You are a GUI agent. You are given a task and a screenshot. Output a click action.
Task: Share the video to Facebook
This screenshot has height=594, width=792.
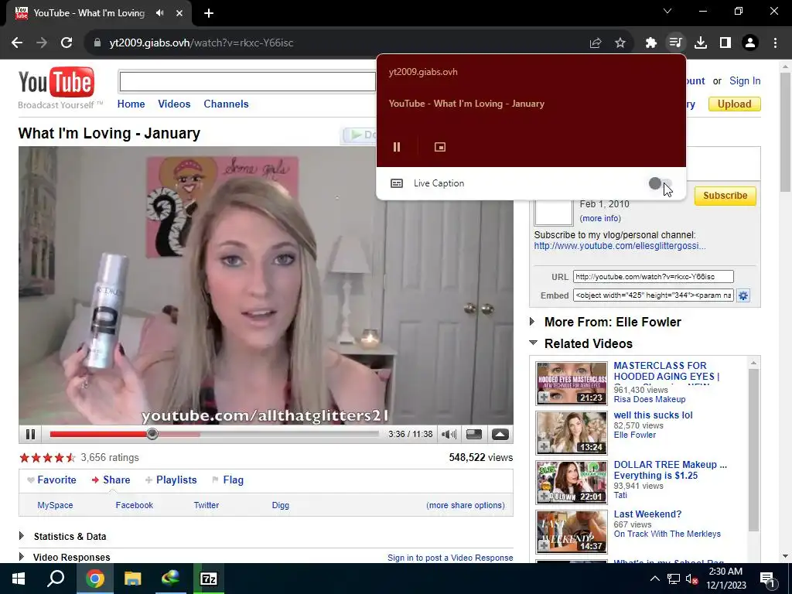[134, 505]
